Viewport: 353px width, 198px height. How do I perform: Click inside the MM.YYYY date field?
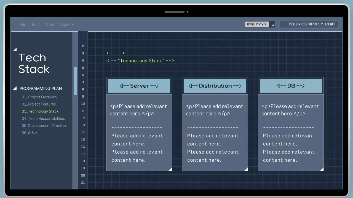[x=256, y=24]
